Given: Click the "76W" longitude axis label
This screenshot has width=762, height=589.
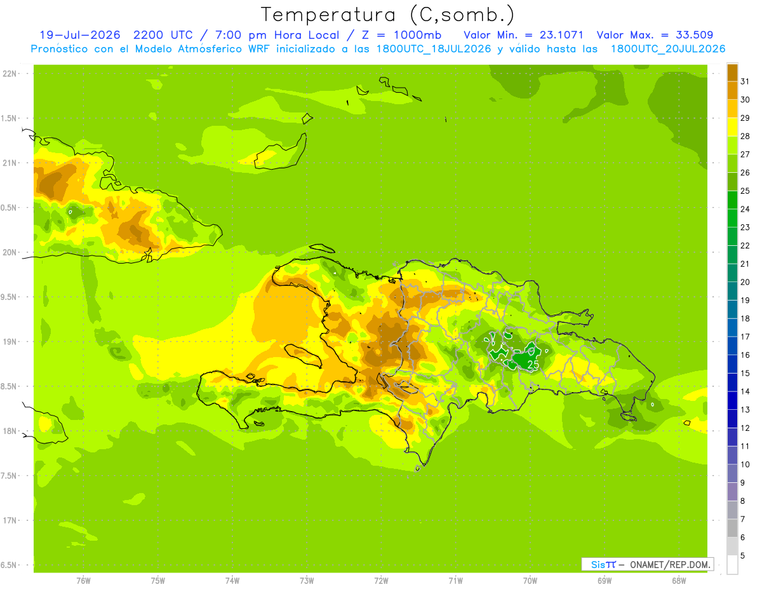Looking at the screenshot, I should [x=83, y=580].
